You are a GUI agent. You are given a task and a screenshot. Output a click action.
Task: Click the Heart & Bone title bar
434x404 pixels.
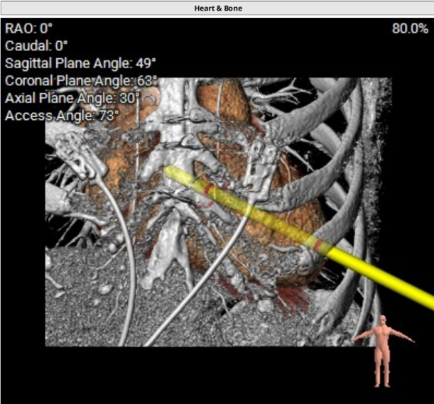tap(217, 8)
